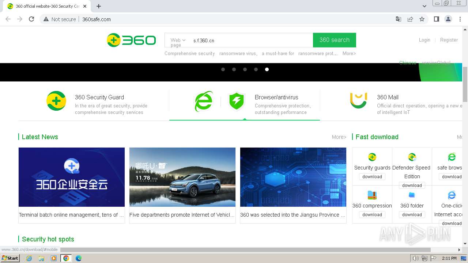Viewport: 468px width, 263px height.
Task: Open the Login link
Action: pyautogui.click(x=424, y=40)
